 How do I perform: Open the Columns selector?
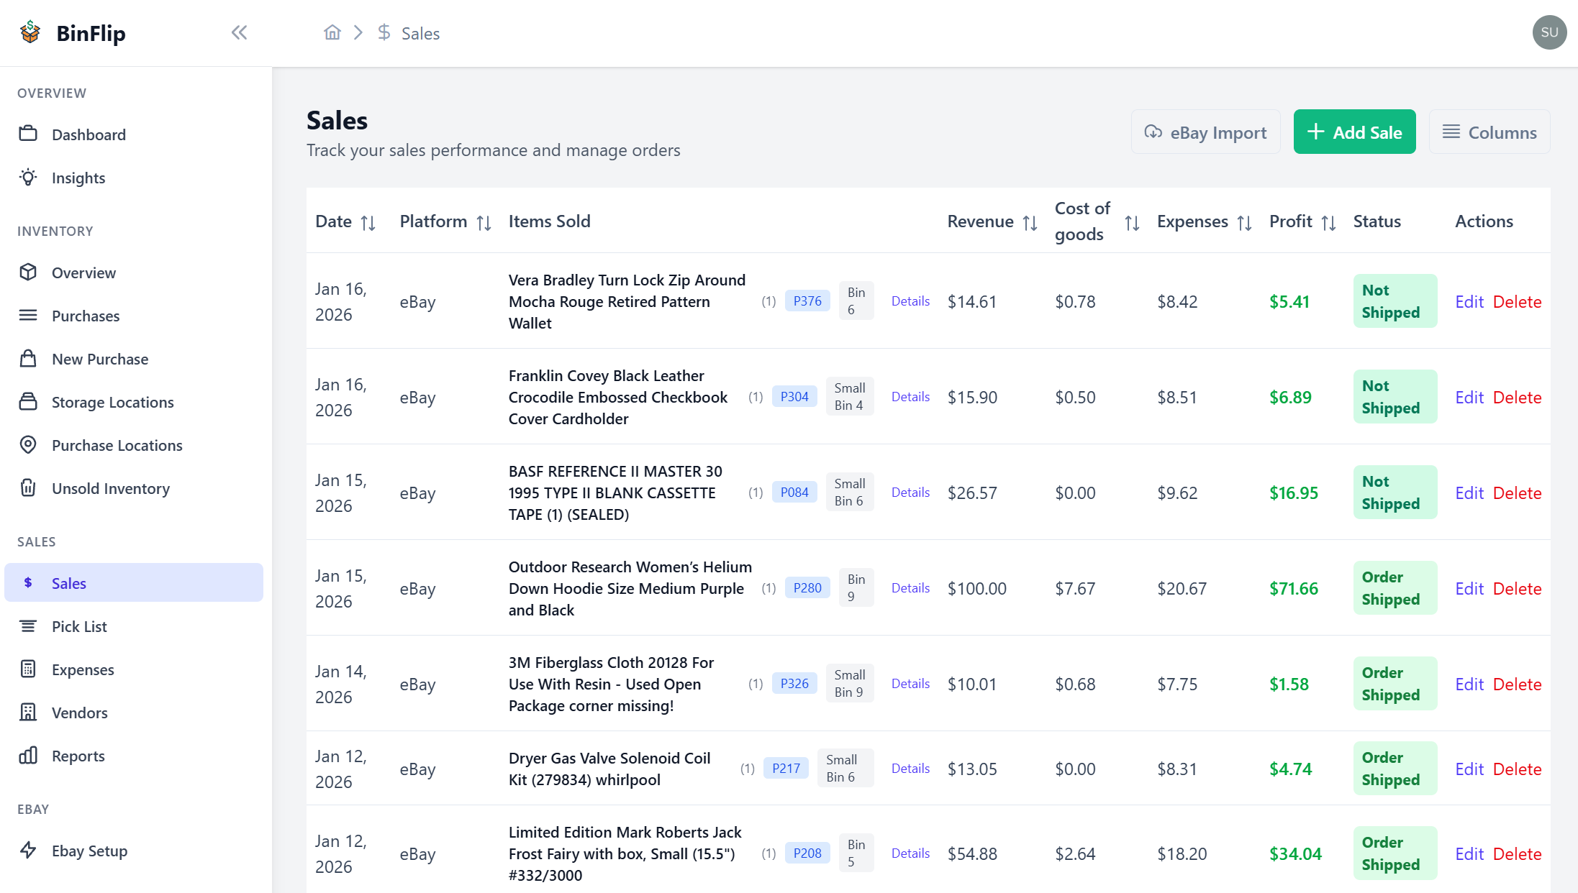tap(1489, 132)
